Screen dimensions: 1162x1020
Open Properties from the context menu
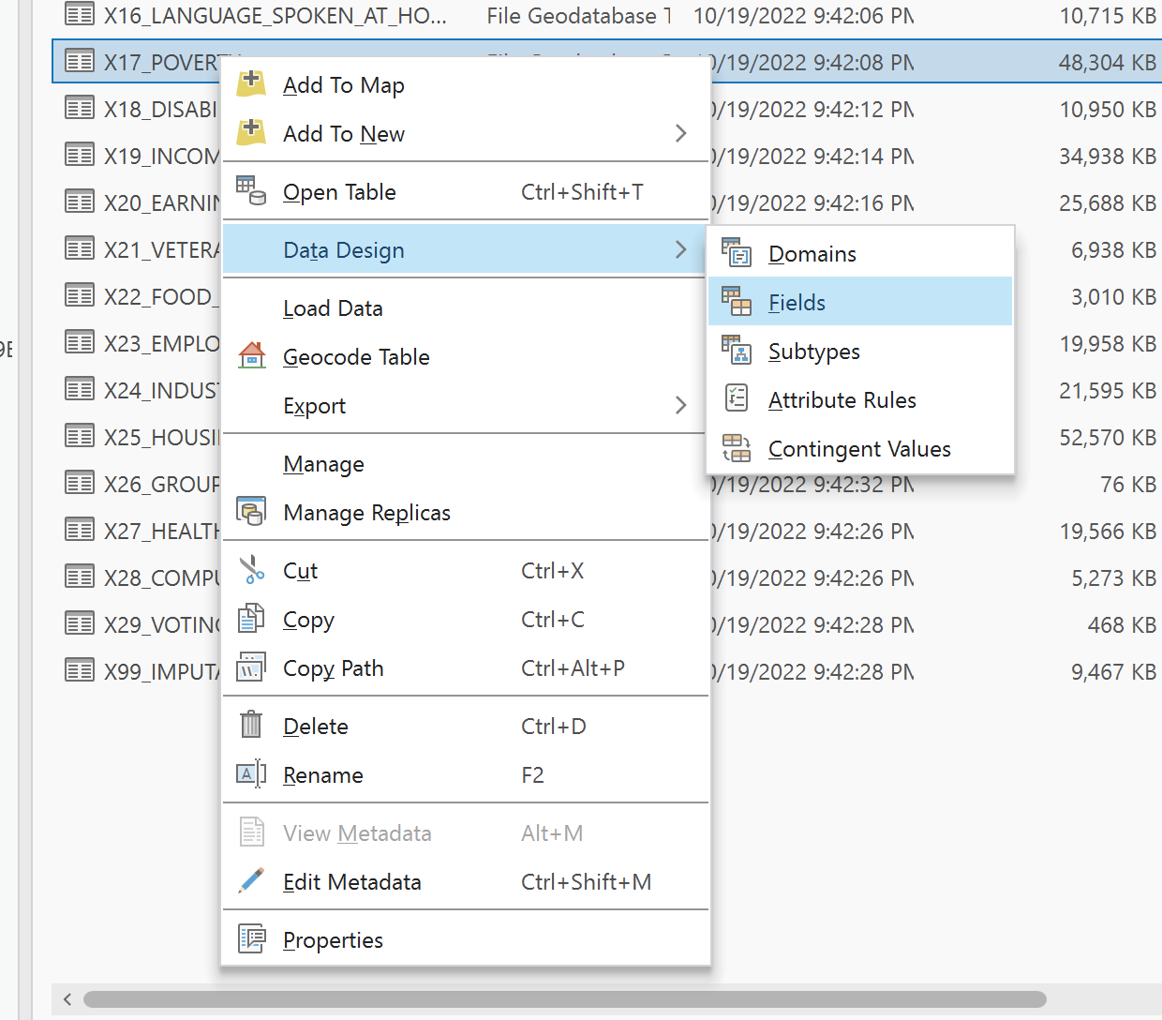pos(333,940)
